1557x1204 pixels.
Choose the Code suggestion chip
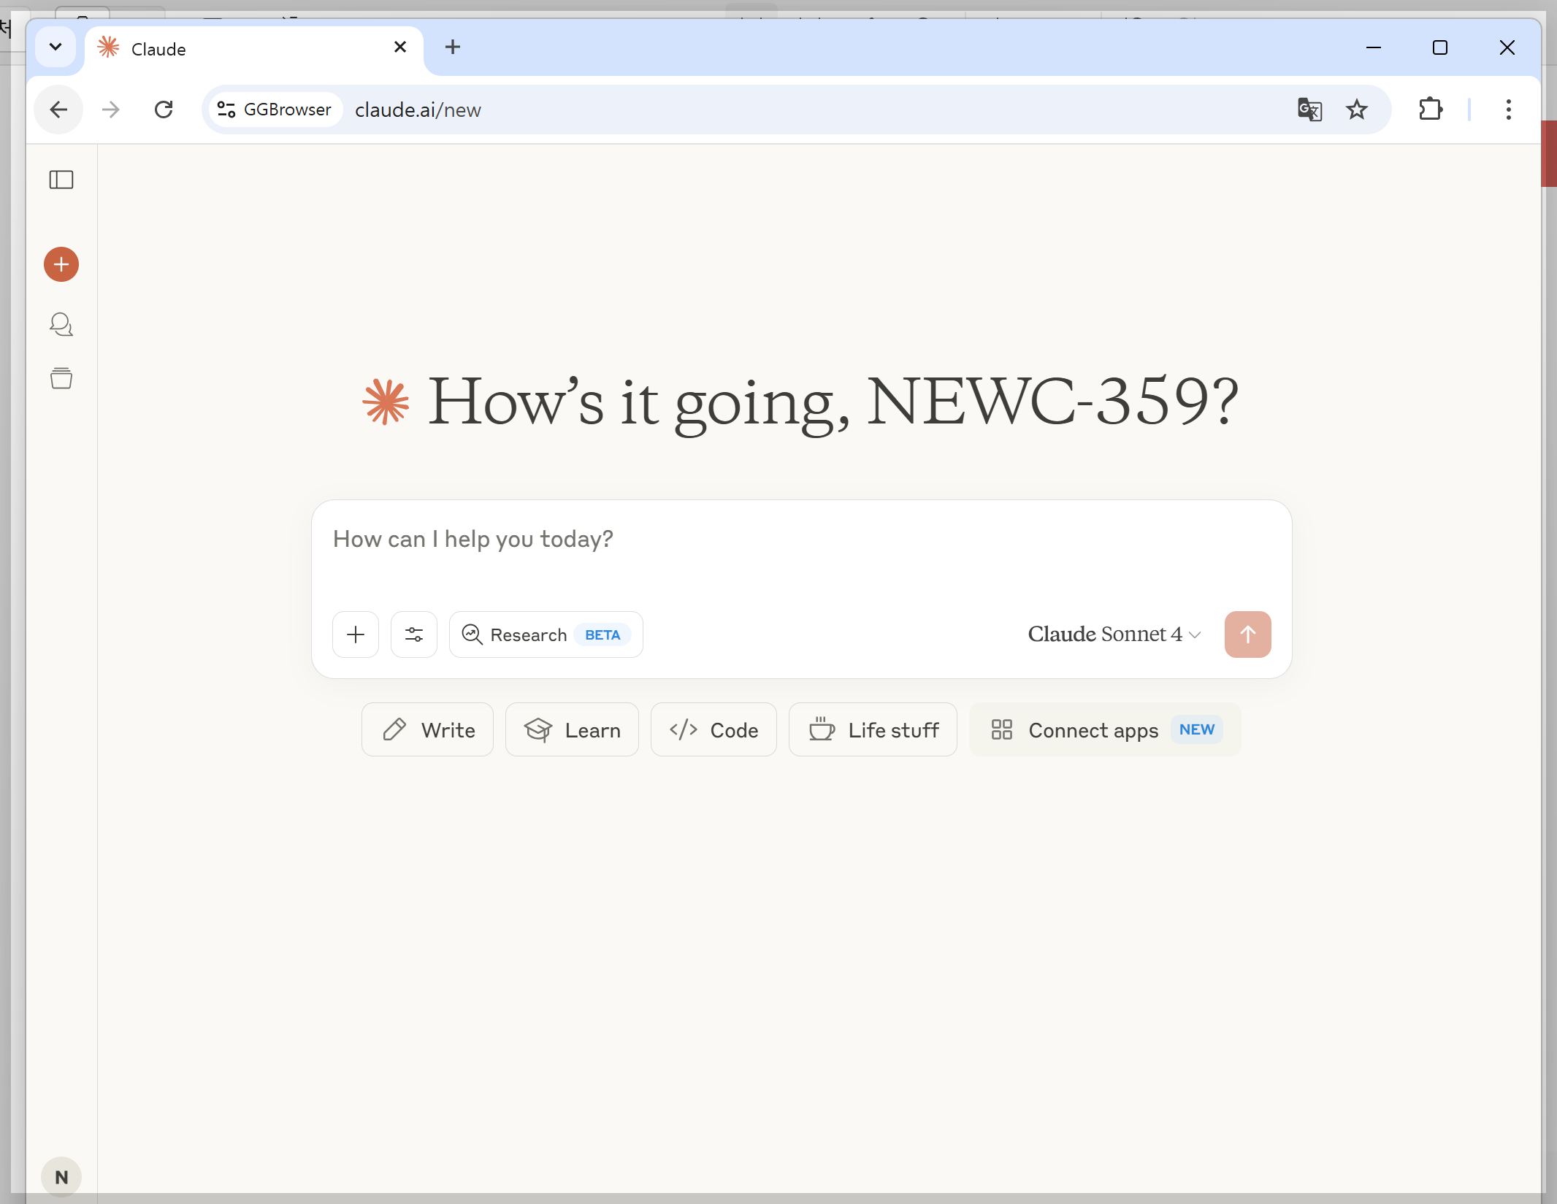pos(714,729)
